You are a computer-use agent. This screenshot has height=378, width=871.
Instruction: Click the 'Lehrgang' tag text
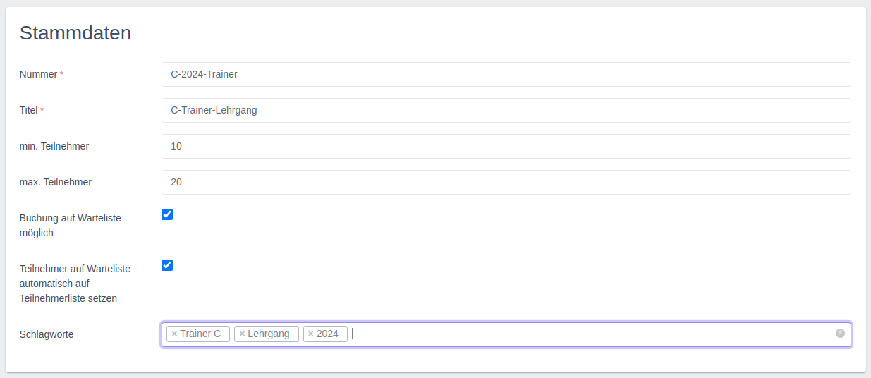pyautogui.click(x=269, y=334)
